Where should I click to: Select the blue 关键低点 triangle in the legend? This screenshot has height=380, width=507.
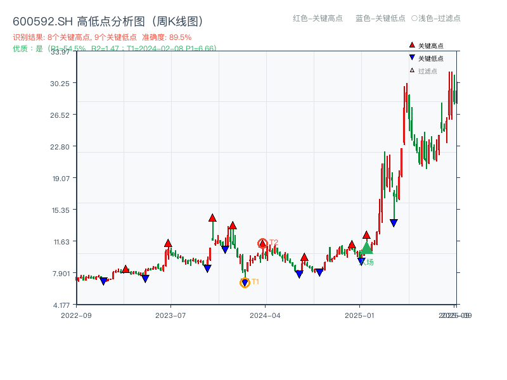coord(412,57)
